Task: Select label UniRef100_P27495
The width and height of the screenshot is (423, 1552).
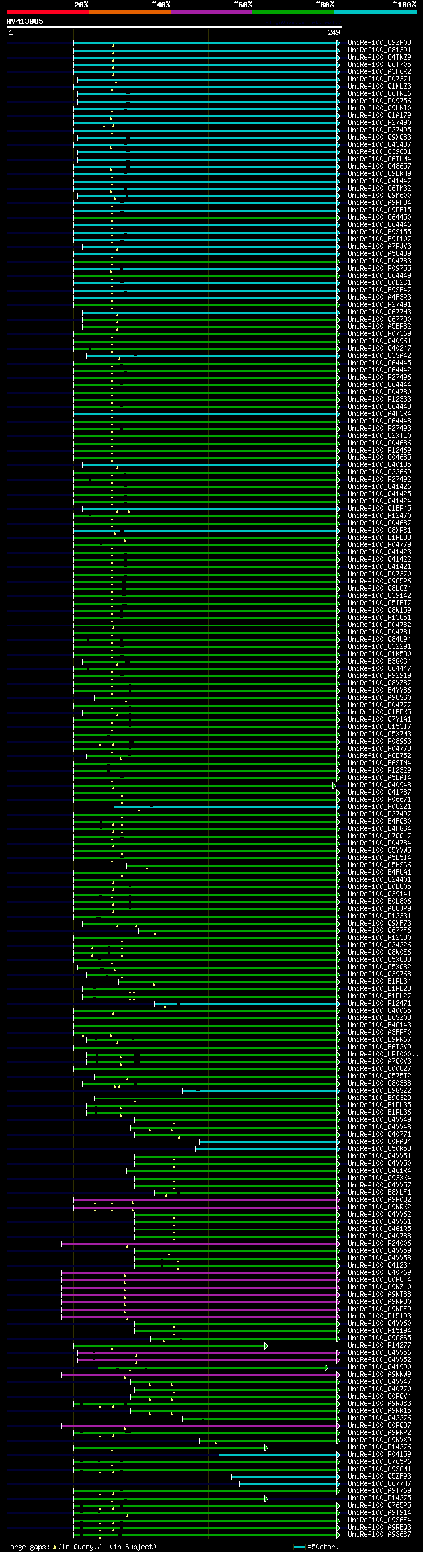Action: pos(379,130)
